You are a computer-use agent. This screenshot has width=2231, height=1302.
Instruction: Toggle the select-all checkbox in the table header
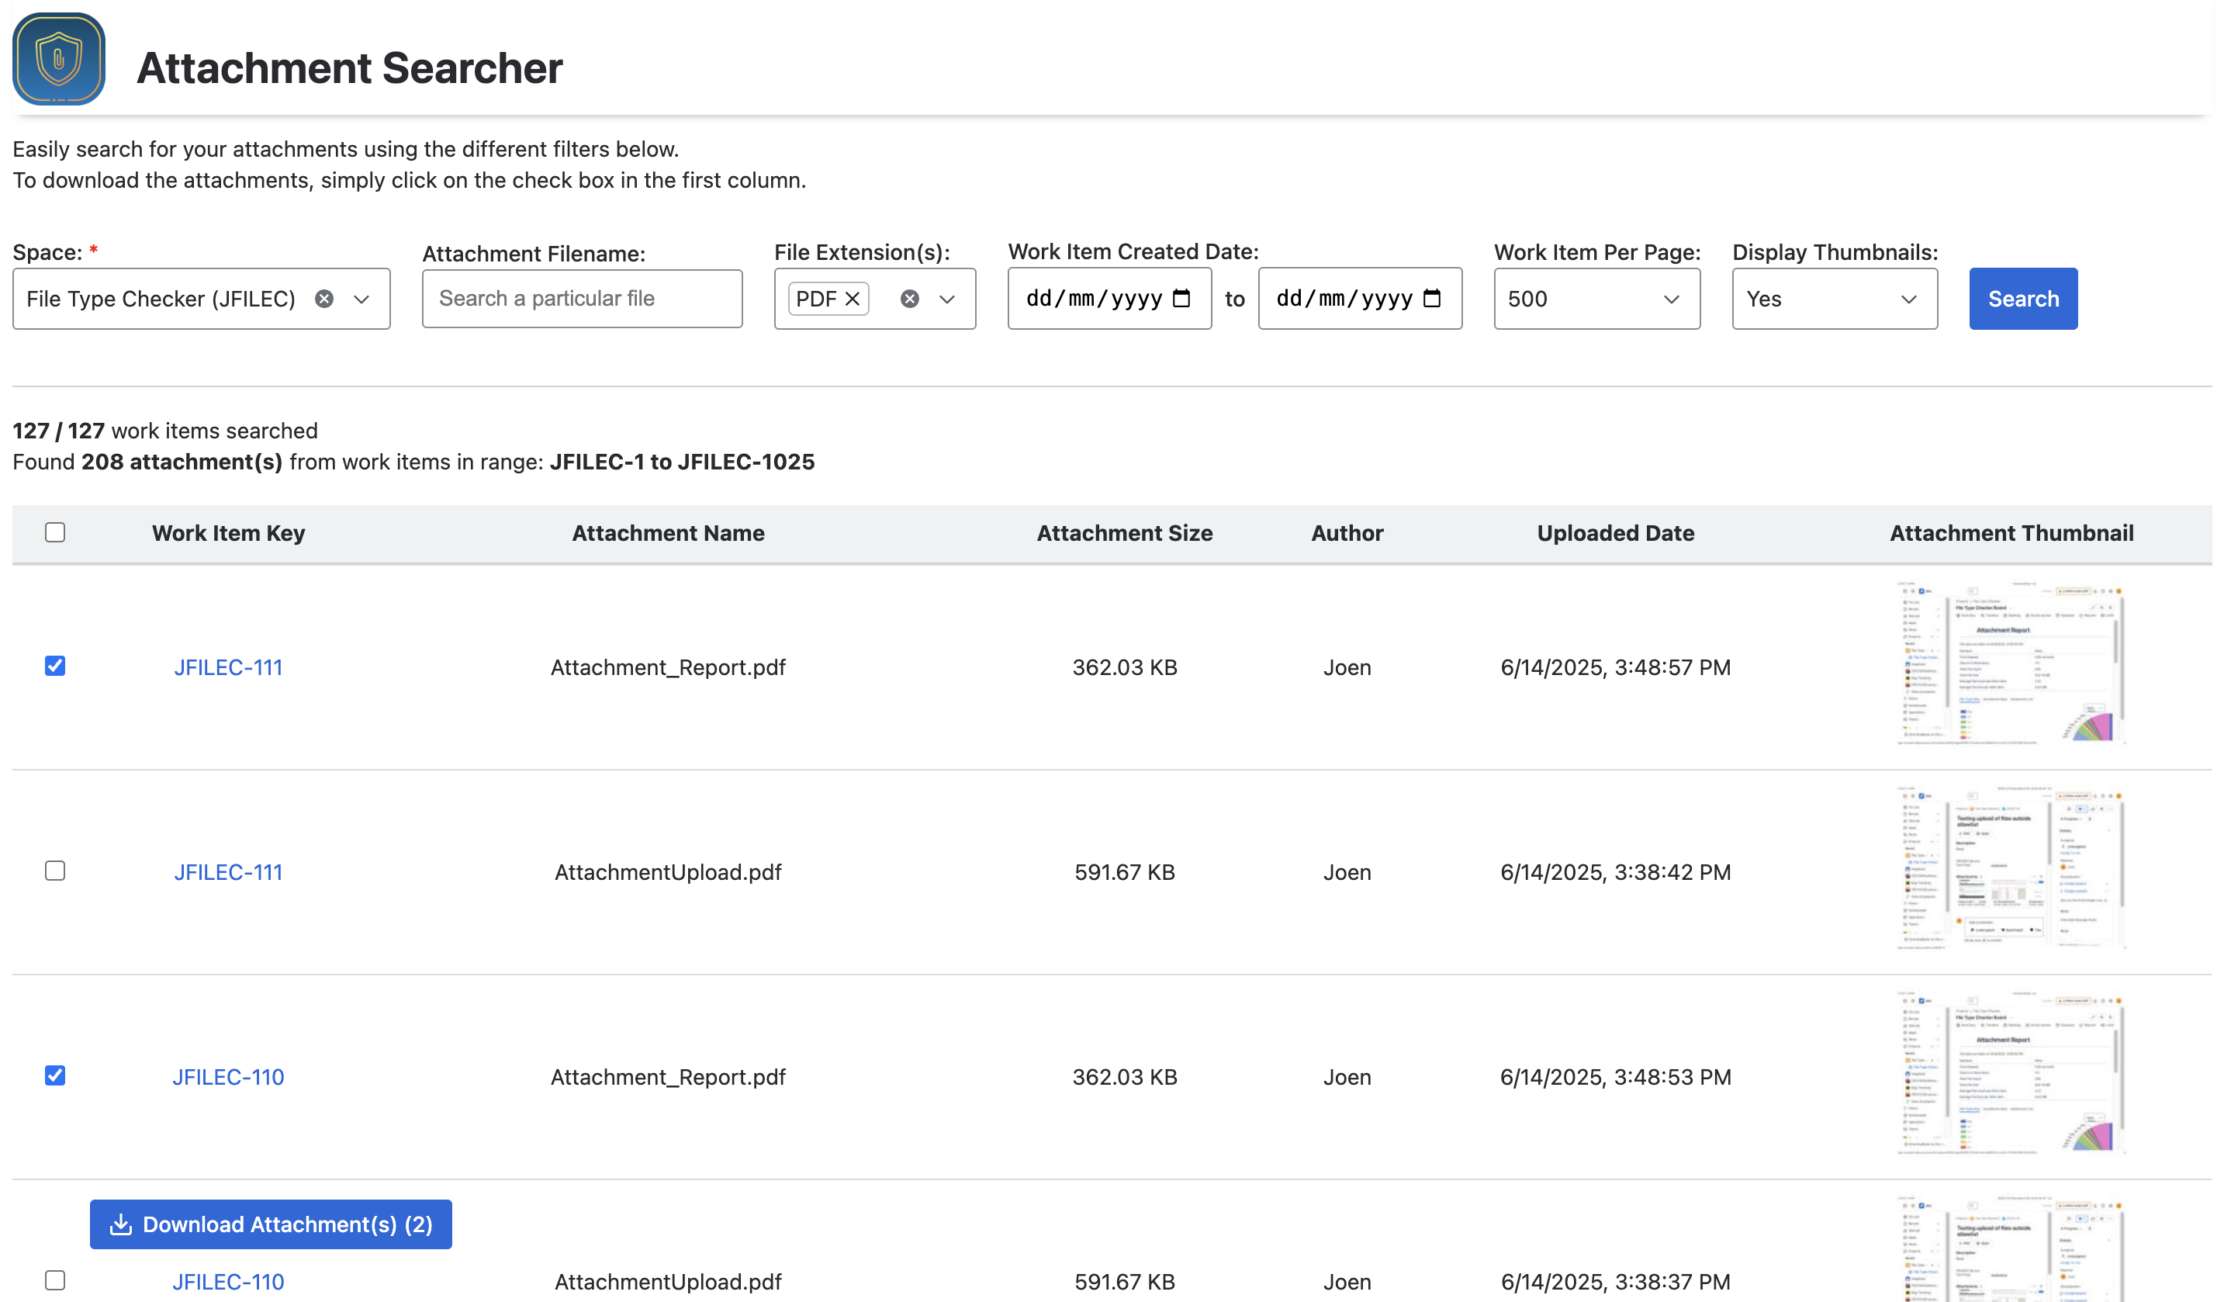55,532
